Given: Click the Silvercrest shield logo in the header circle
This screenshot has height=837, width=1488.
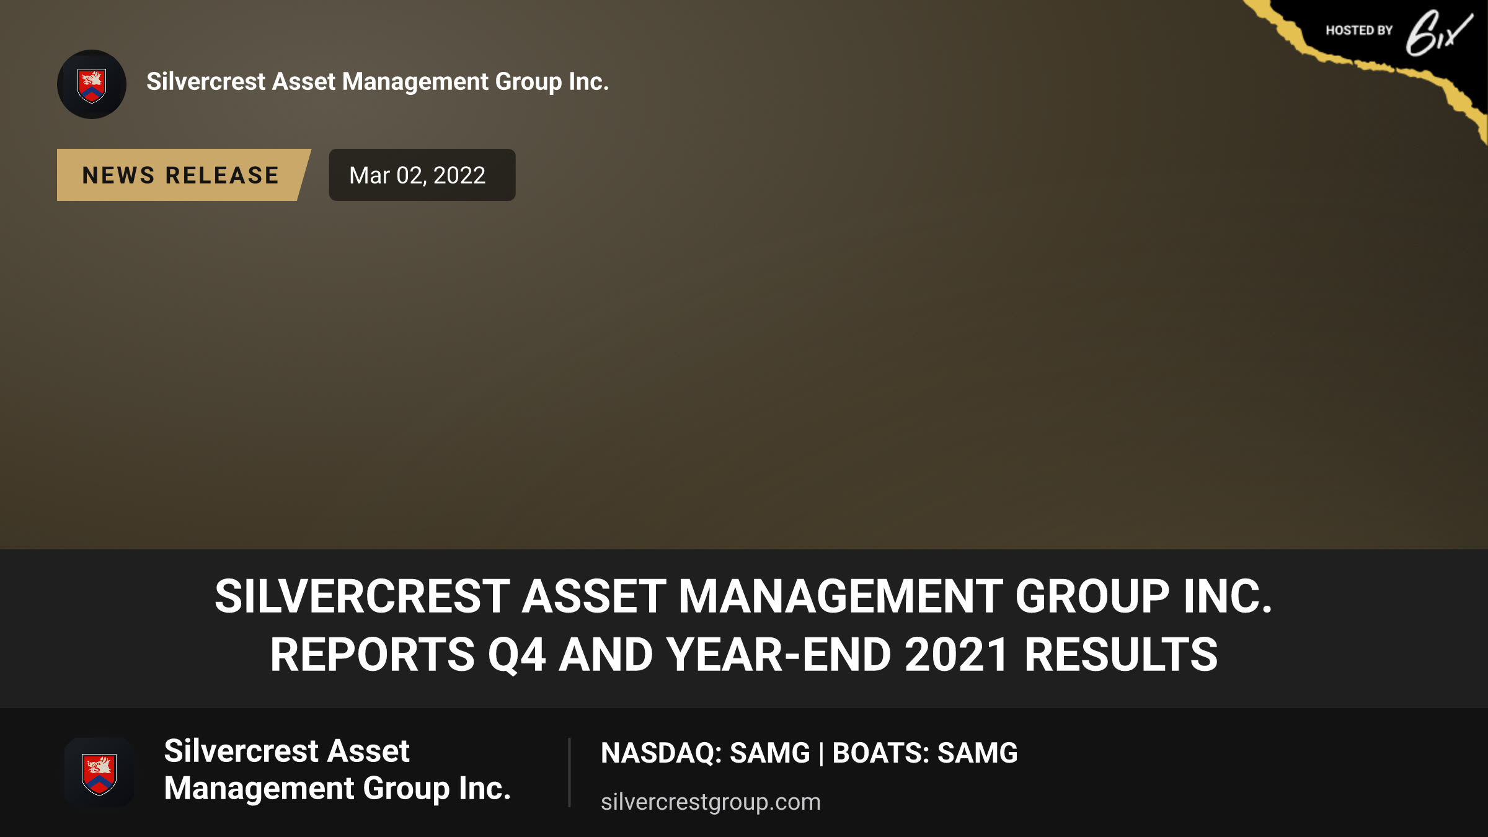Looking at the screenshot, I should [x=92, y=84].
